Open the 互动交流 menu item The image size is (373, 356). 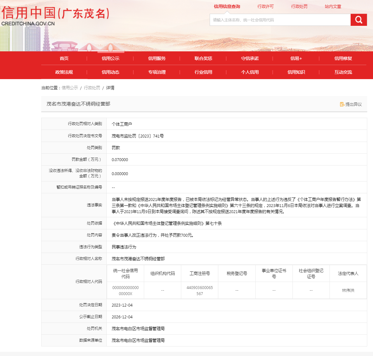point(343,72)
